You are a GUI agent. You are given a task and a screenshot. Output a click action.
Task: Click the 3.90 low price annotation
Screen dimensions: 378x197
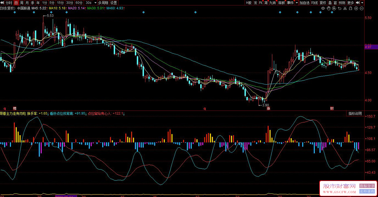[x=266, y=105]
